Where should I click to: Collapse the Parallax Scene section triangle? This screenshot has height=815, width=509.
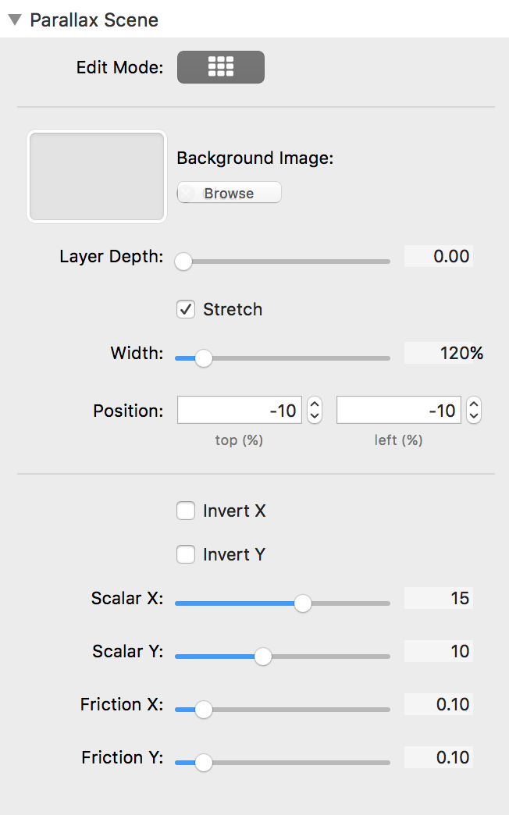click(14, 20)
